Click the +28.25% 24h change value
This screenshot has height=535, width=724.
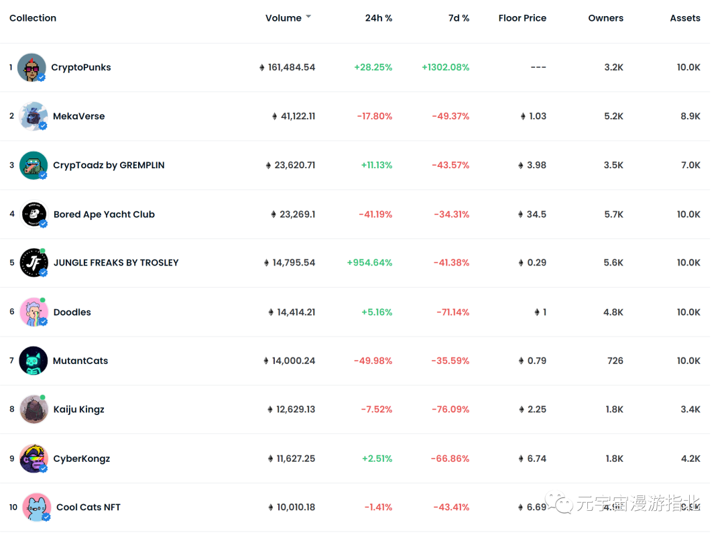(x=373, y=68)
